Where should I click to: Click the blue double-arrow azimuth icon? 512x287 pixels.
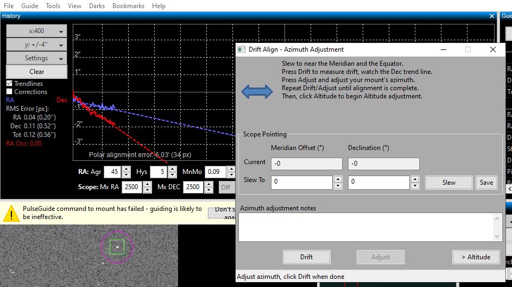click(257, 91)
